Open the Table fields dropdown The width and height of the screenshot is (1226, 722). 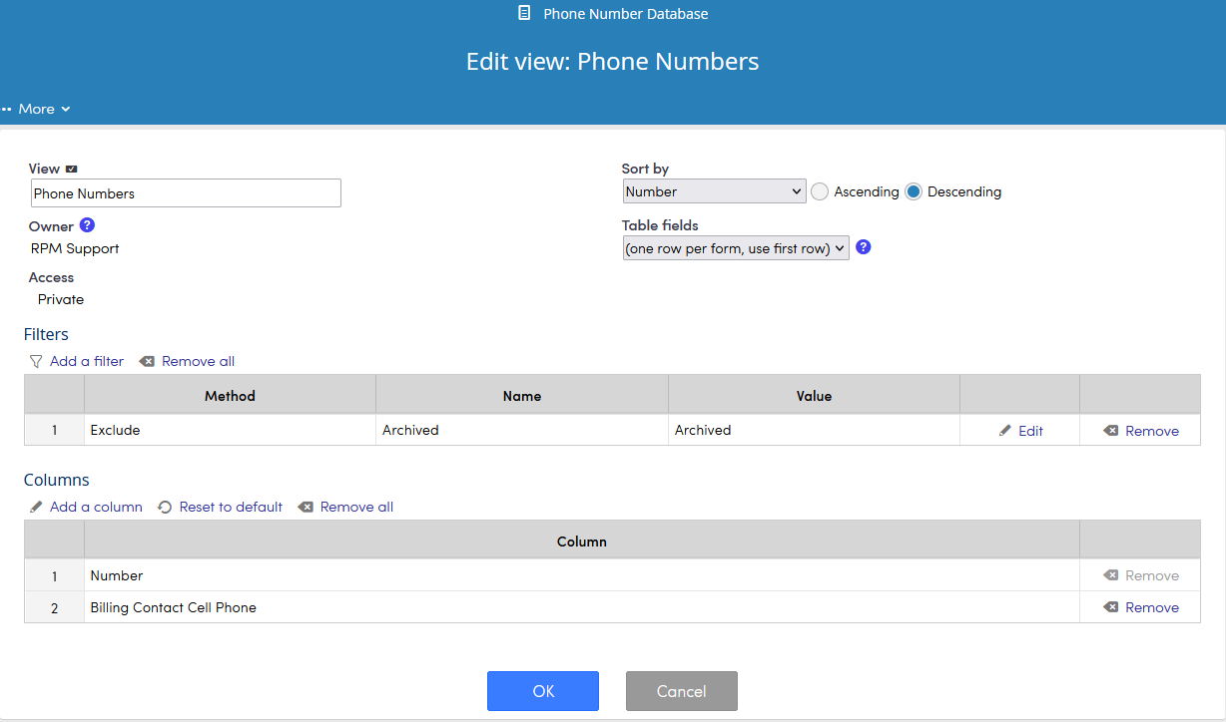[x=736, y=248]
